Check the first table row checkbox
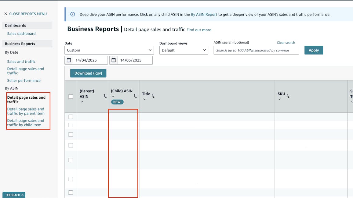Image resolution: width=353 pixels, height=198 pixels. coord(71,117)
